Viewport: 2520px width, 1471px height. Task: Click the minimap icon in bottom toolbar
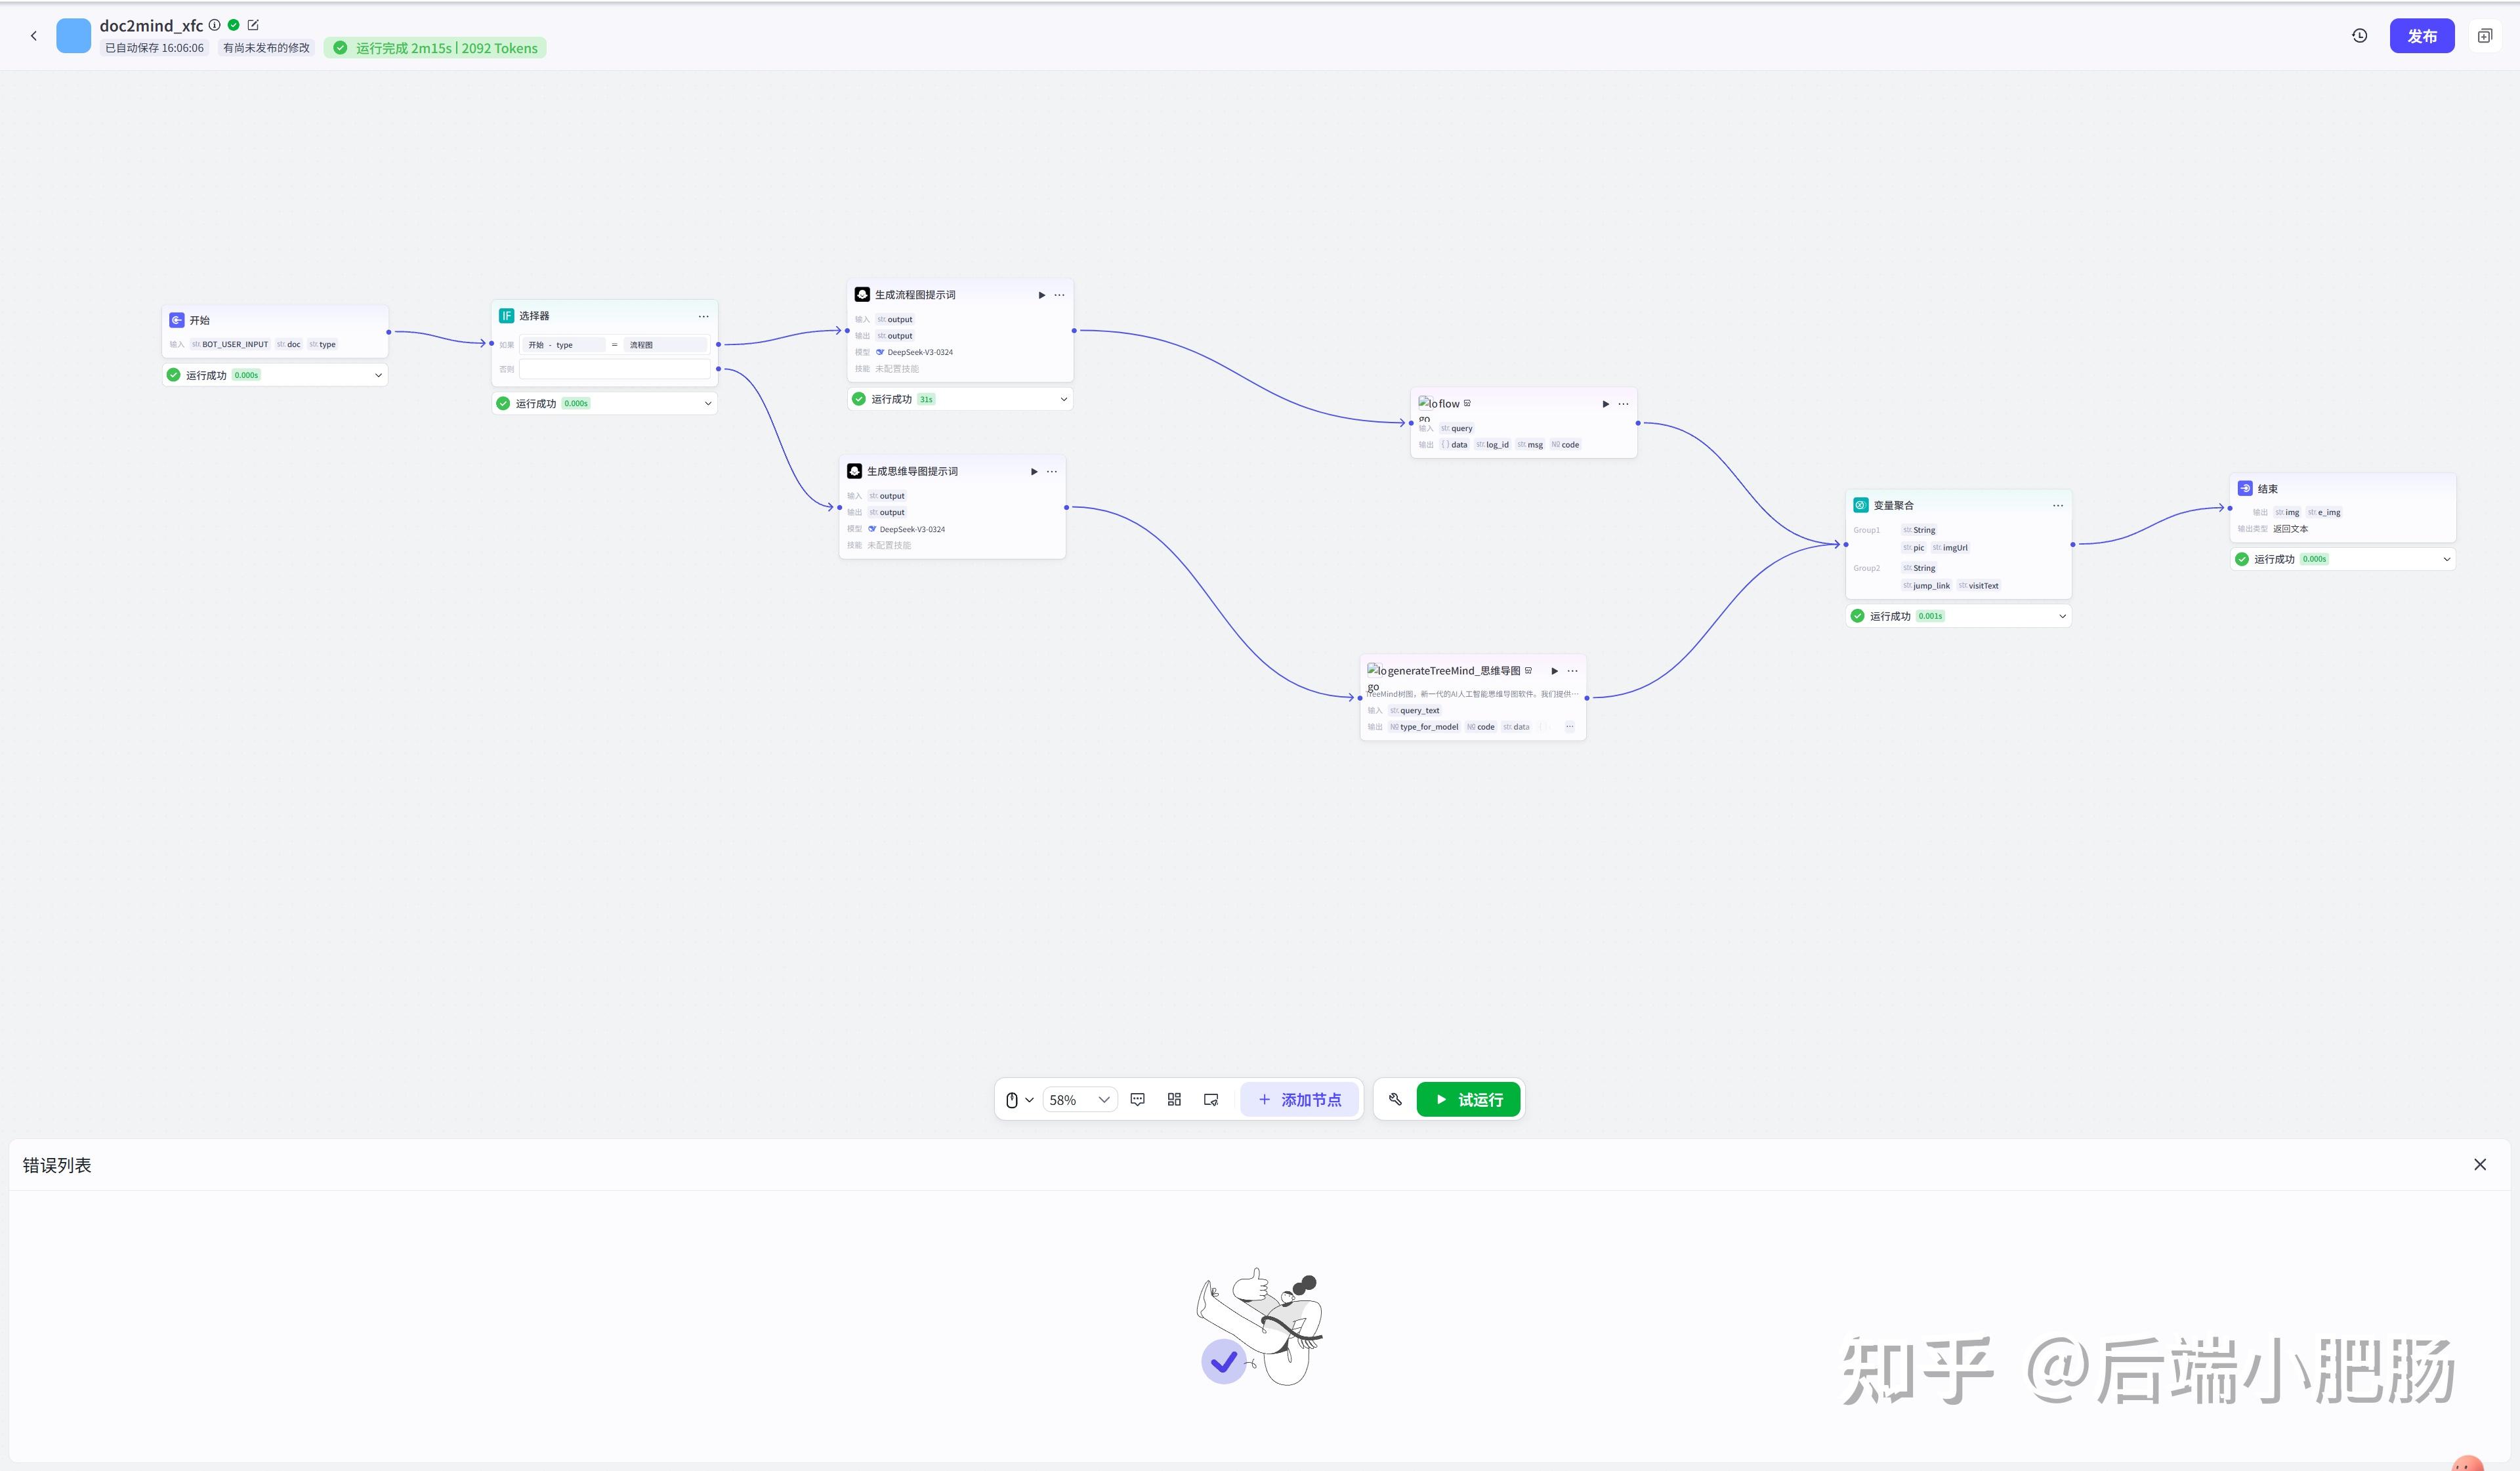(1211, 1099)
